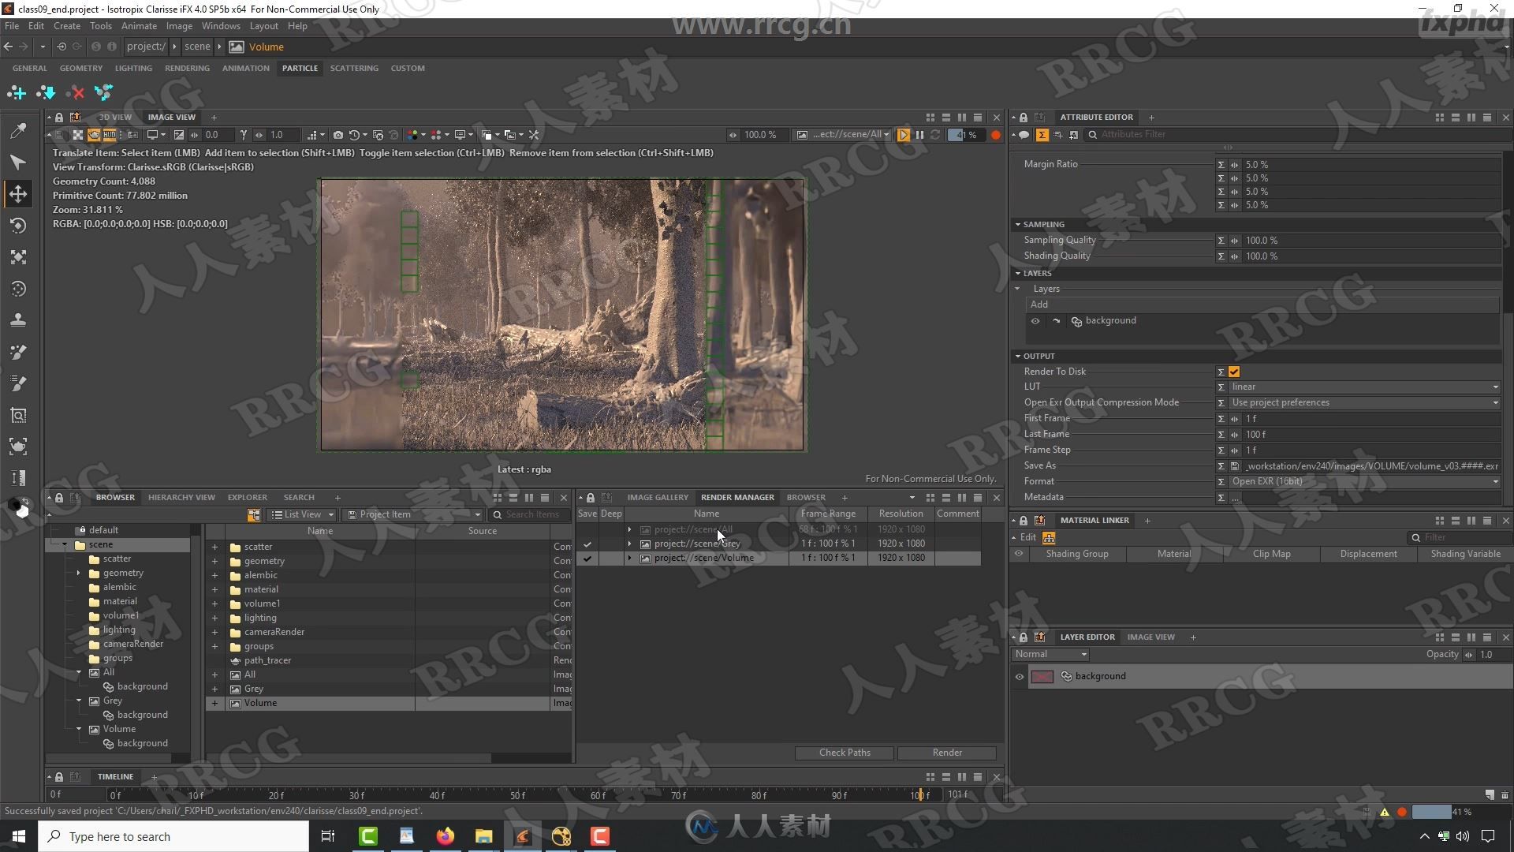Screen dimensions: 1514x852
Task: Click the Render button in Render Manager
Action: [946, 752]
